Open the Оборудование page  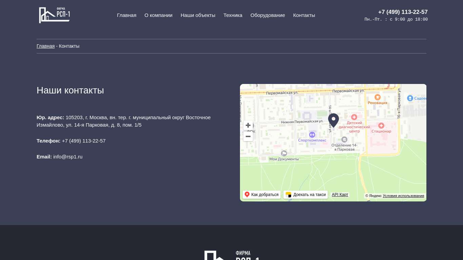click(268, 15)
